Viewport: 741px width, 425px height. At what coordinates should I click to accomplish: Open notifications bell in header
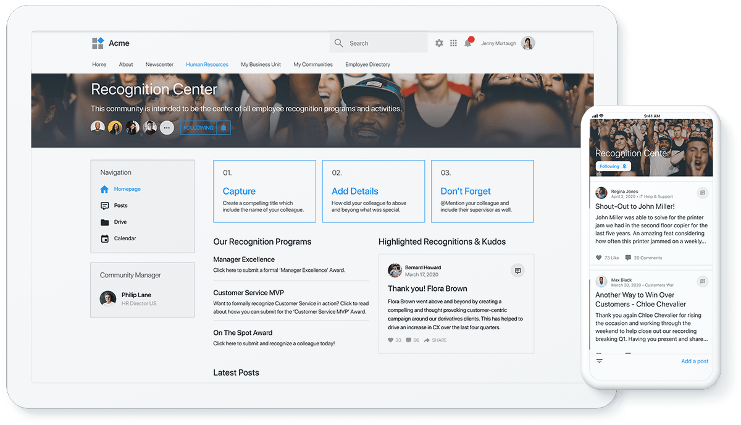coord(469,43)
